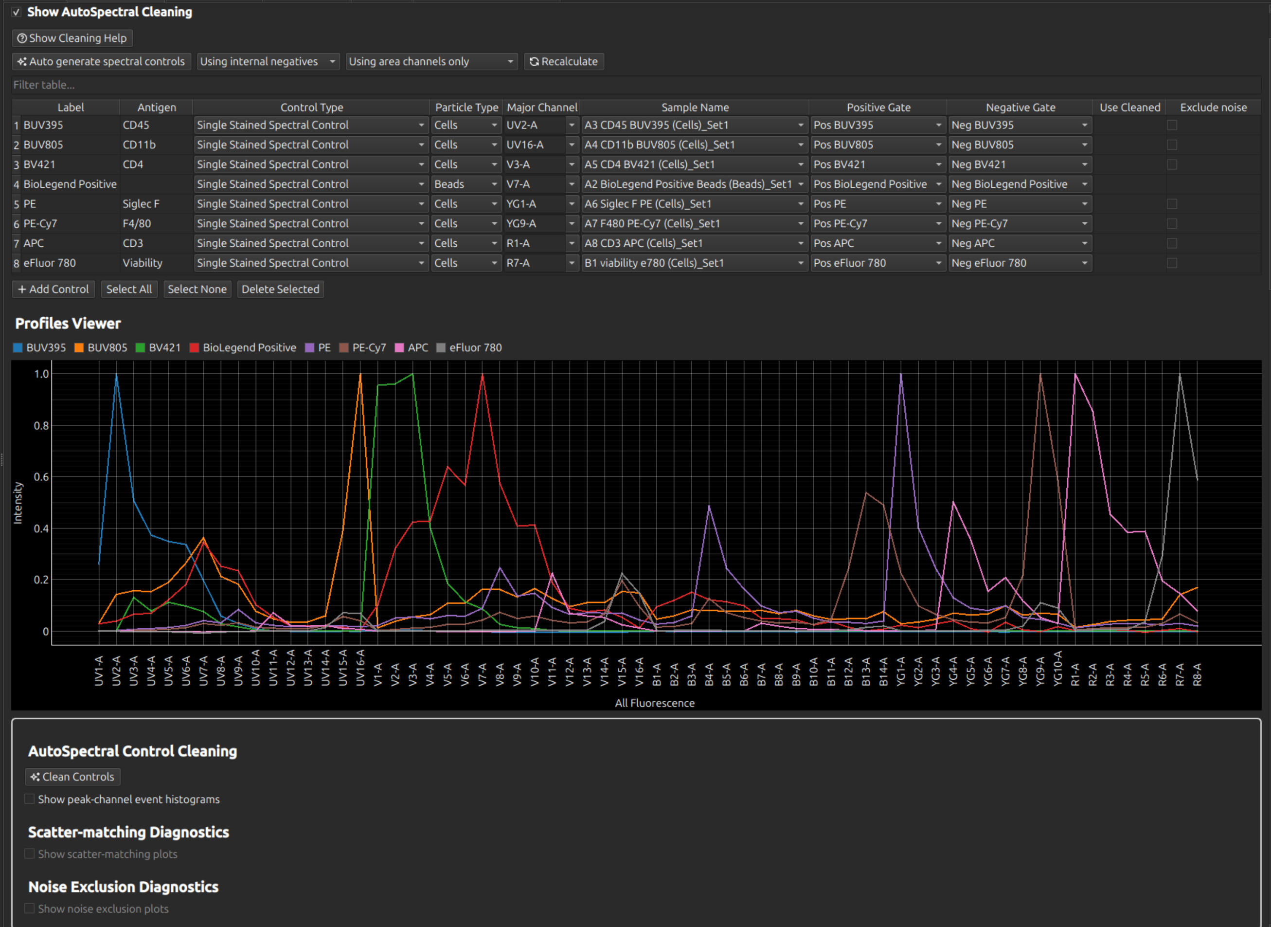Click the pink APC legend swatch
1271x927 pixels.
(x=399, y=347)
